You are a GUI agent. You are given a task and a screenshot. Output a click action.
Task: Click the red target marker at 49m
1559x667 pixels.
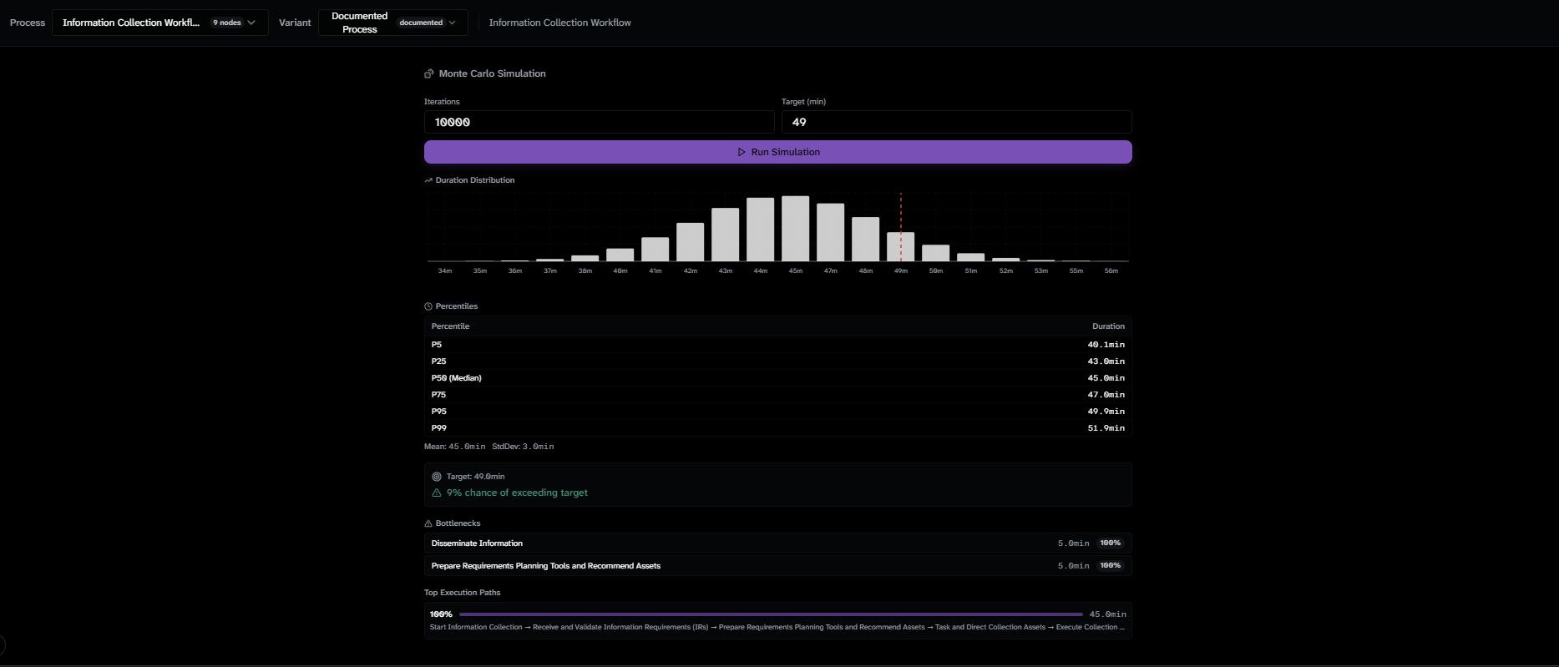point(900,227)
